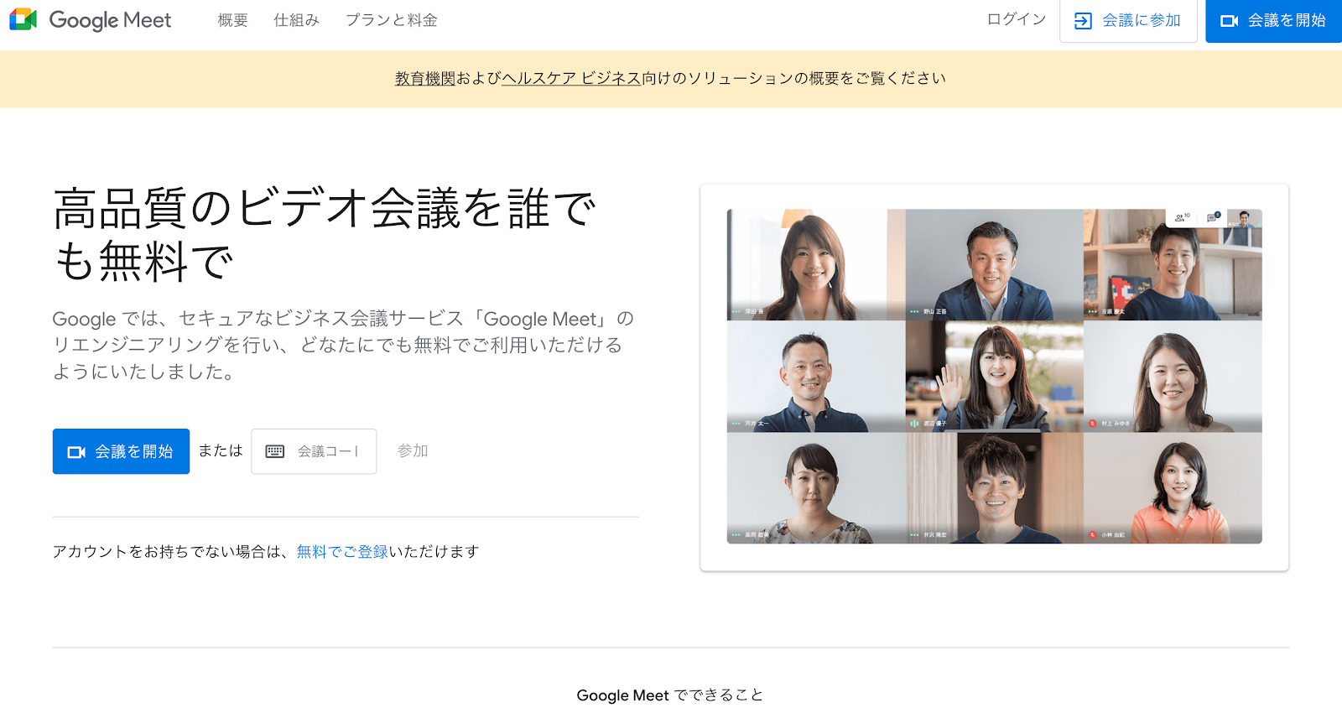This screenshot has height=713, width=1342.
Task: Open the 教育機関 link in banner
Action: point(425,78)
